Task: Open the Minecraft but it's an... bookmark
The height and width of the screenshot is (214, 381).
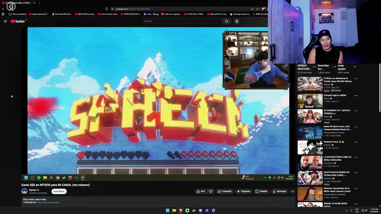Action: 217,14
